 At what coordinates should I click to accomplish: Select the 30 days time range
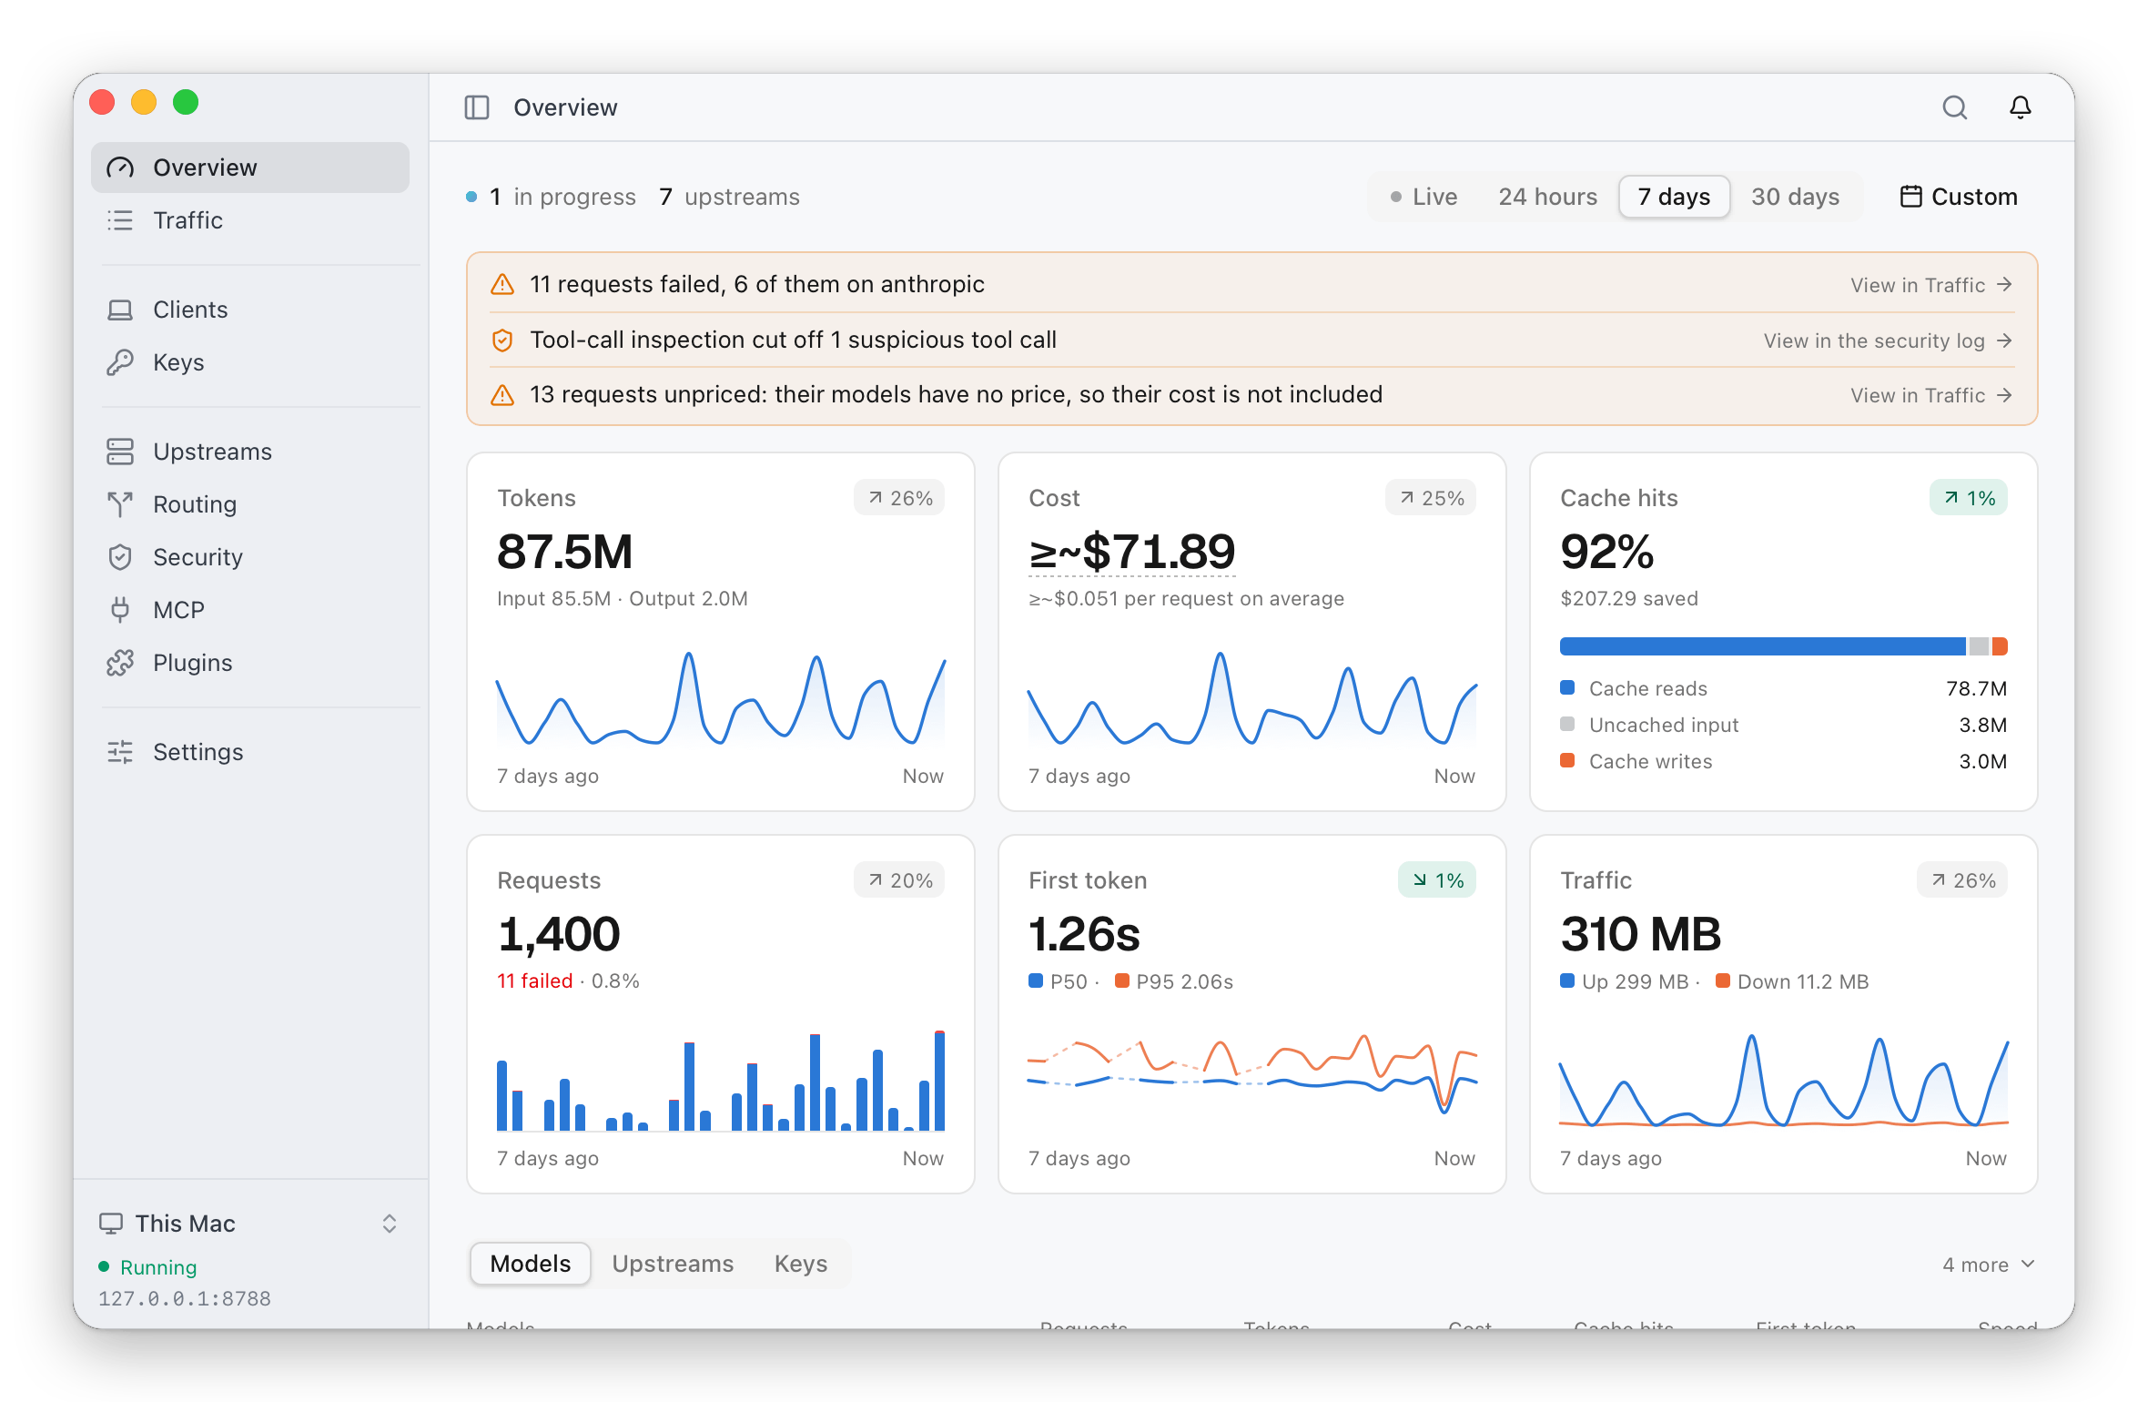tap(1795, 197)
